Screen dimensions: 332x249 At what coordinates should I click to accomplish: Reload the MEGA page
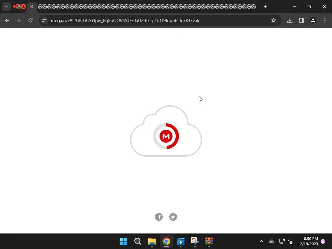(30, 20)
